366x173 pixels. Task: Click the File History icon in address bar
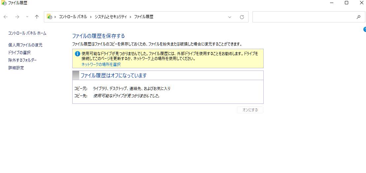[50, 17]
